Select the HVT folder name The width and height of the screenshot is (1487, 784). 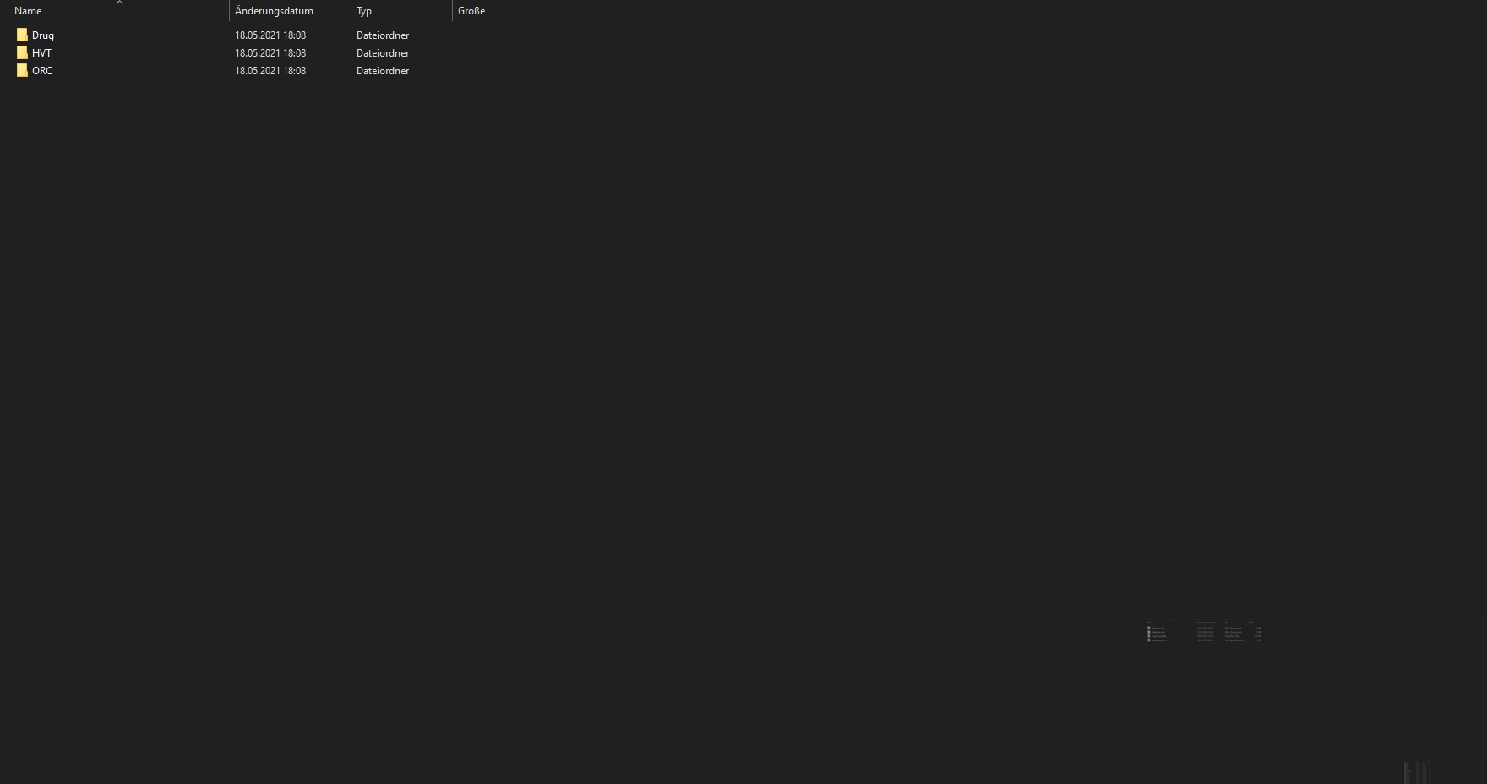click(41, 53)
